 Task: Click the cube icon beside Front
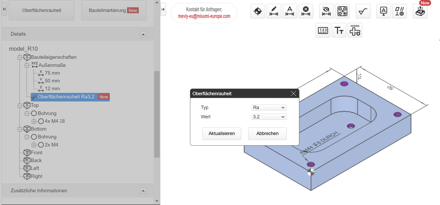coord(27,153)
